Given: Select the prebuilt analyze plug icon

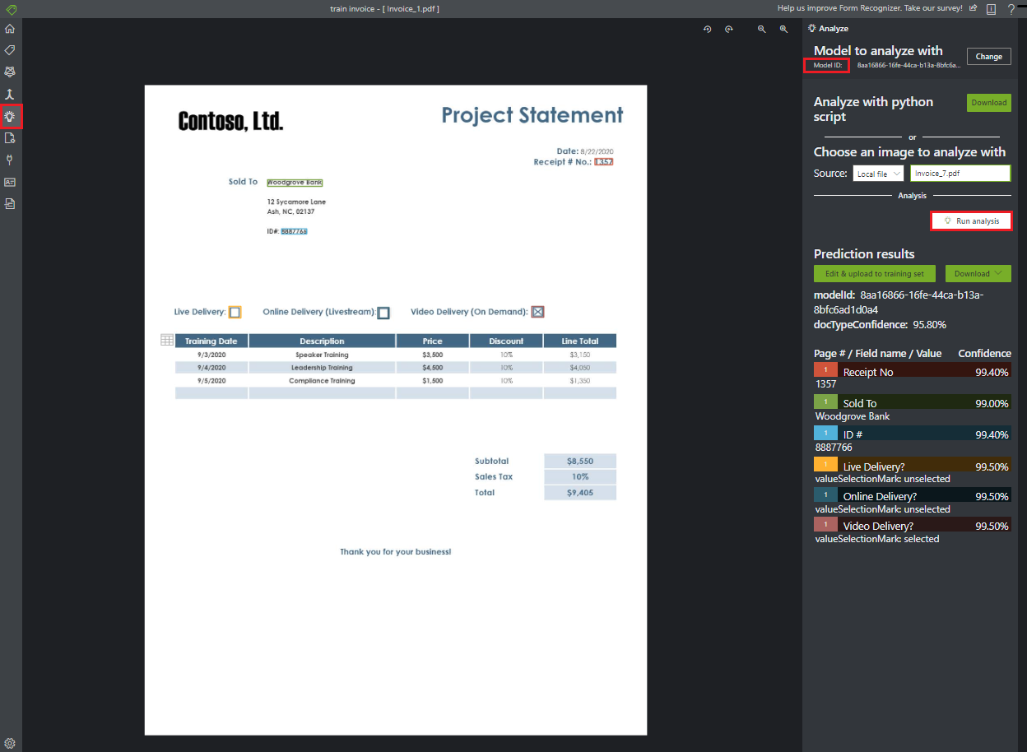Looking at the screenshot, I should [10, 160].
